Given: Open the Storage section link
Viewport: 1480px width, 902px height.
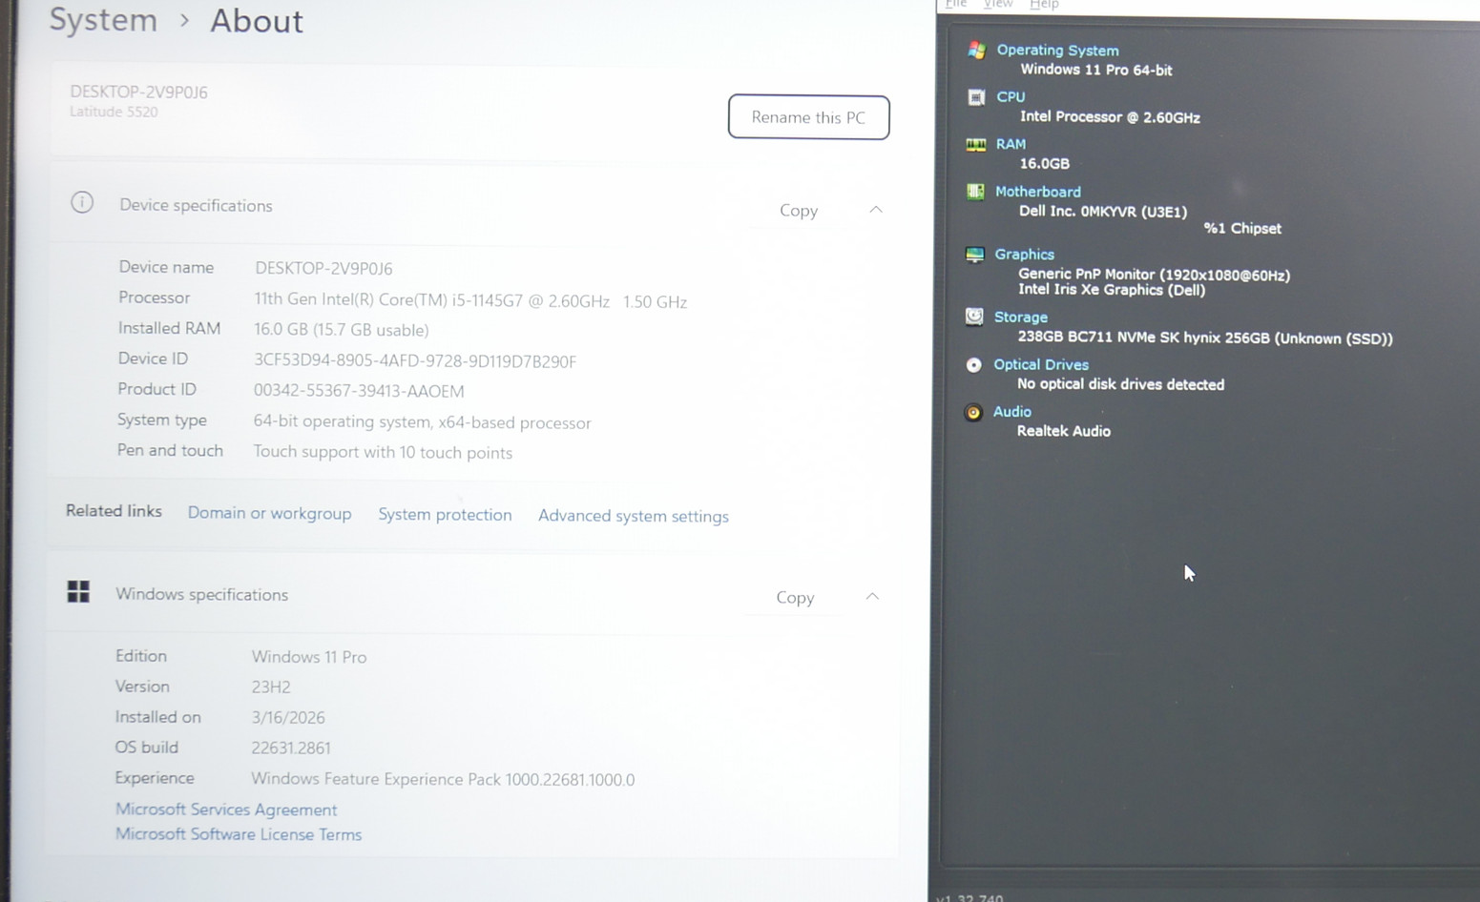Looking at the screenshot, I should pyautogui.click(x=1021, y=318).
